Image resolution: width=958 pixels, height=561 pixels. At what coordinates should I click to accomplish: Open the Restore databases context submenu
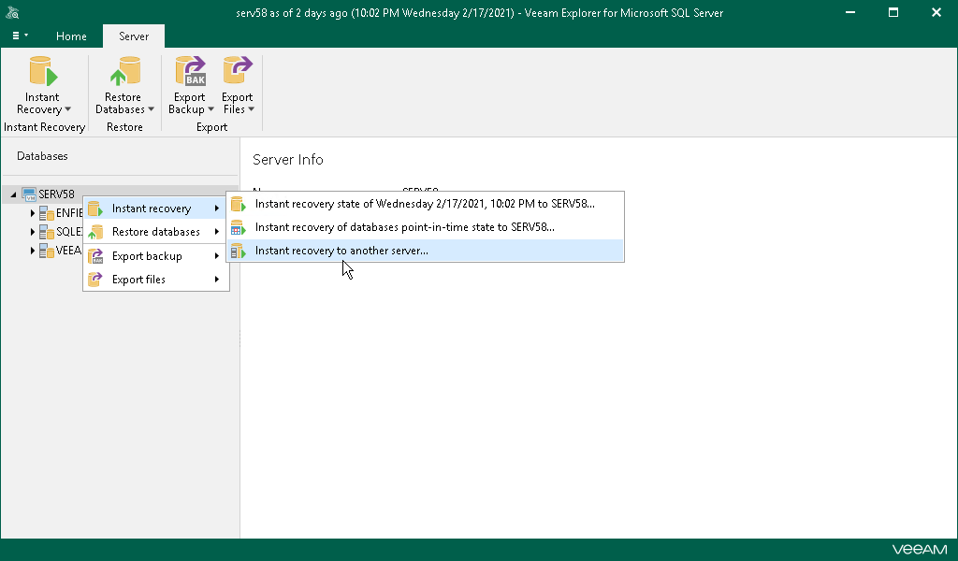coord(156,232)
